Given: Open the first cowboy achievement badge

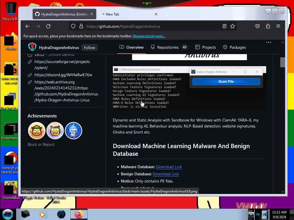Looking at the screenshot, I should click(x=37, y=131).
